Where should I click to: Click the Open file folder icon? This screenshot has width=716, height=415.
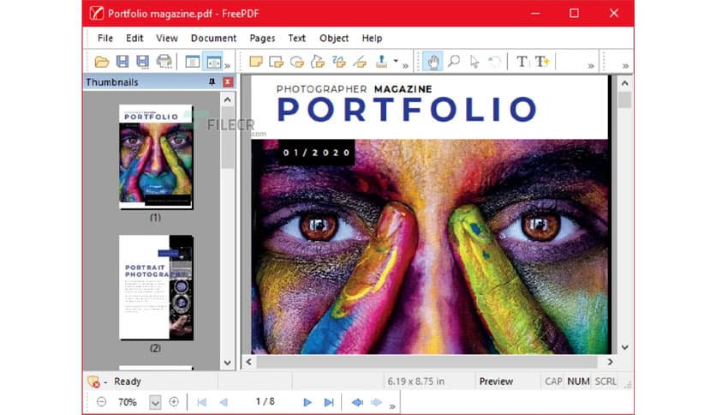pos(102,62)
